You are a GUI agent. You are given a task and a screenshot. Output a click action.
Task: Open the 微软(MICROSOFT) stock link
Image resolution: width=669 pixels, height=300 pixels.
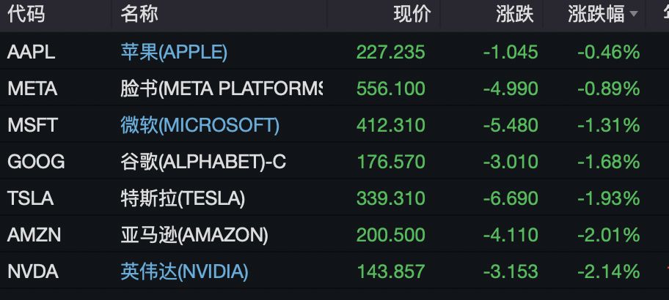200,125
